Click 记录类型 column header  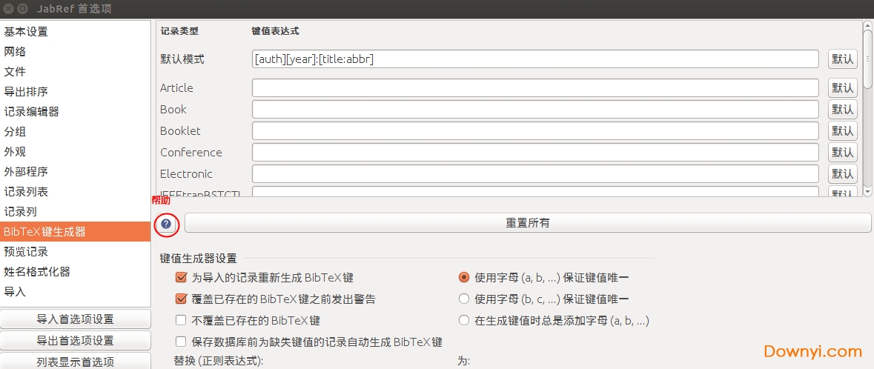click(x=179, y=31)
